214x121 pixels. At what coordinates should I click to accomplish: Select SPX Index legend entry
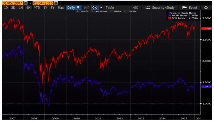(x=183, y=18)
